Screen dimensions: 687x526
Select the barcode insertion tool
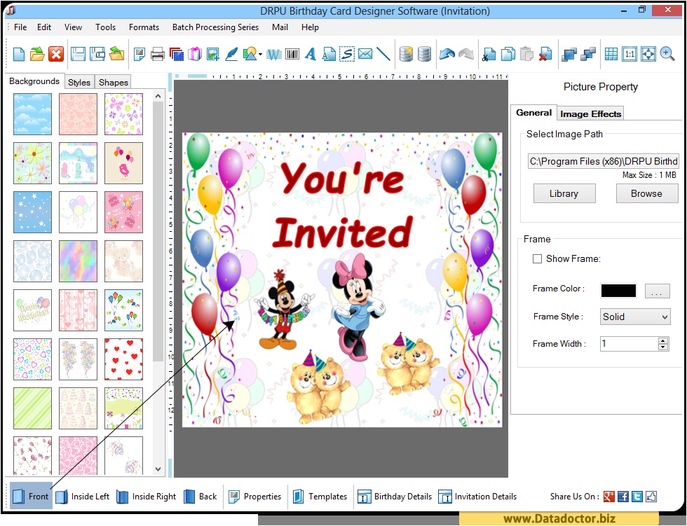[x=291, y=53]
